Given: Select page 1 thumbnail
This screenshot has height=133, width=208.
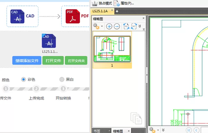Looking at the screenshot, I should tap(112, 49).
